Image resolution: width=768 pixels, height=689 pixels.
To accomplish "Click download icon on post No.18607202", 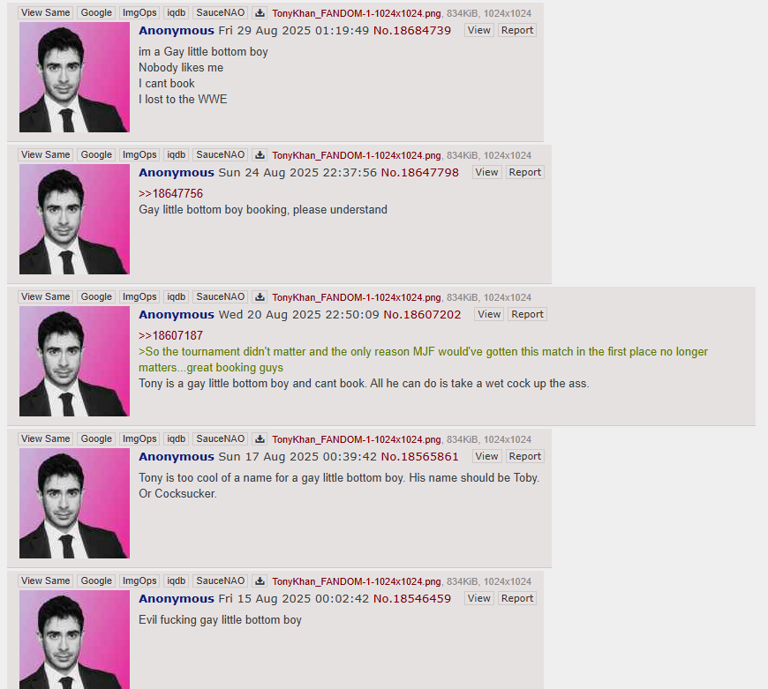I will [260, 296].
